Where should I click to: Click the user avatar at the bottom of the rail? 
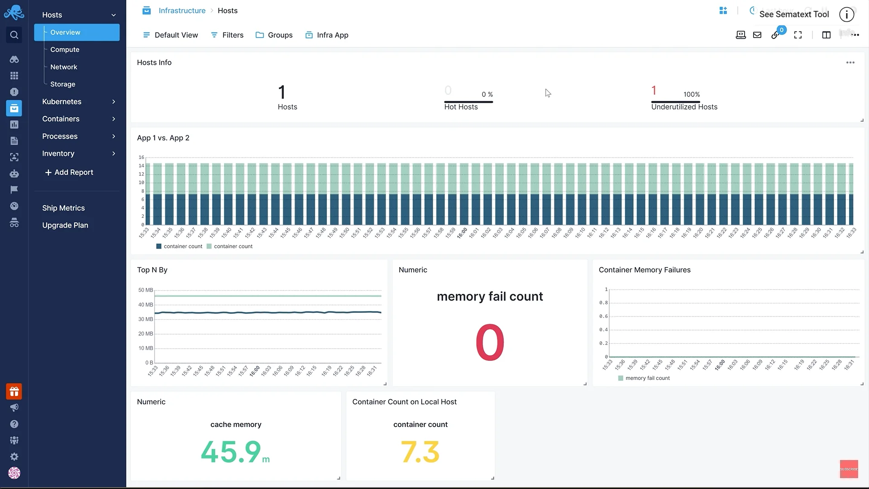pyautogui.click(x=14, y=473)
